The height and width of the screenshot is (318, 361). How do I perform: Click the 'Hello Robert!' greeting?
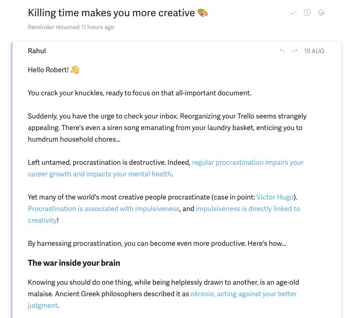(x=48, y=70)
